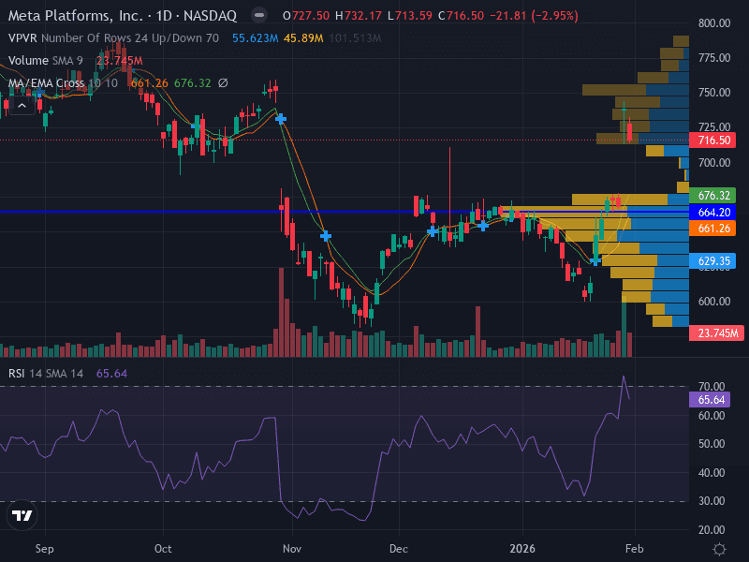Click the 800.00 price scale label
The image size is (749, 562).
(714, 22)
